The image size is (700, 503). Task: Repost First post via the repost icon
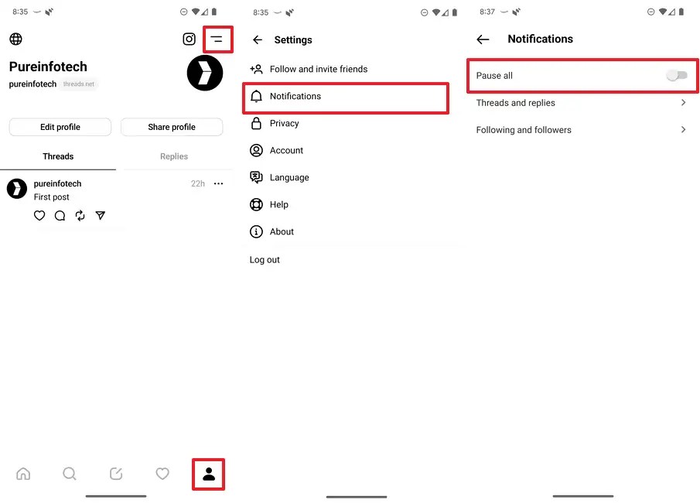pyautogui.click(x=80, y=215)
